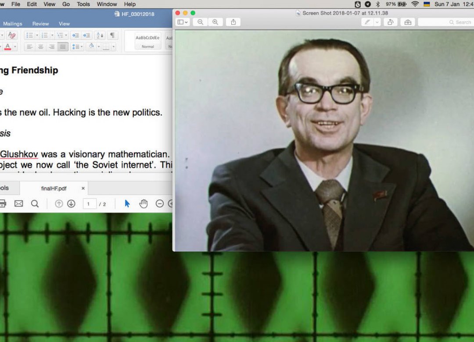Switch to the Review ribbon tab
The image size is (474, 342).
pos(40,24)
